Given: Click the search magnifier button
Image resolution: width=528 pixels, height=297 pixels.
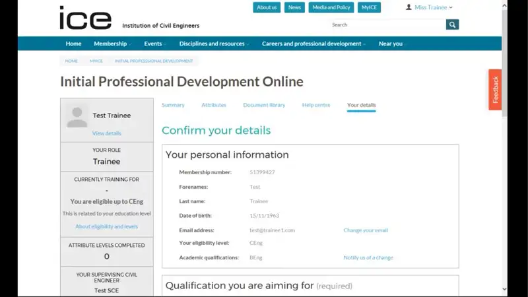Looking at the screenshot, I should pyautogui.click(x=452, y=24).
